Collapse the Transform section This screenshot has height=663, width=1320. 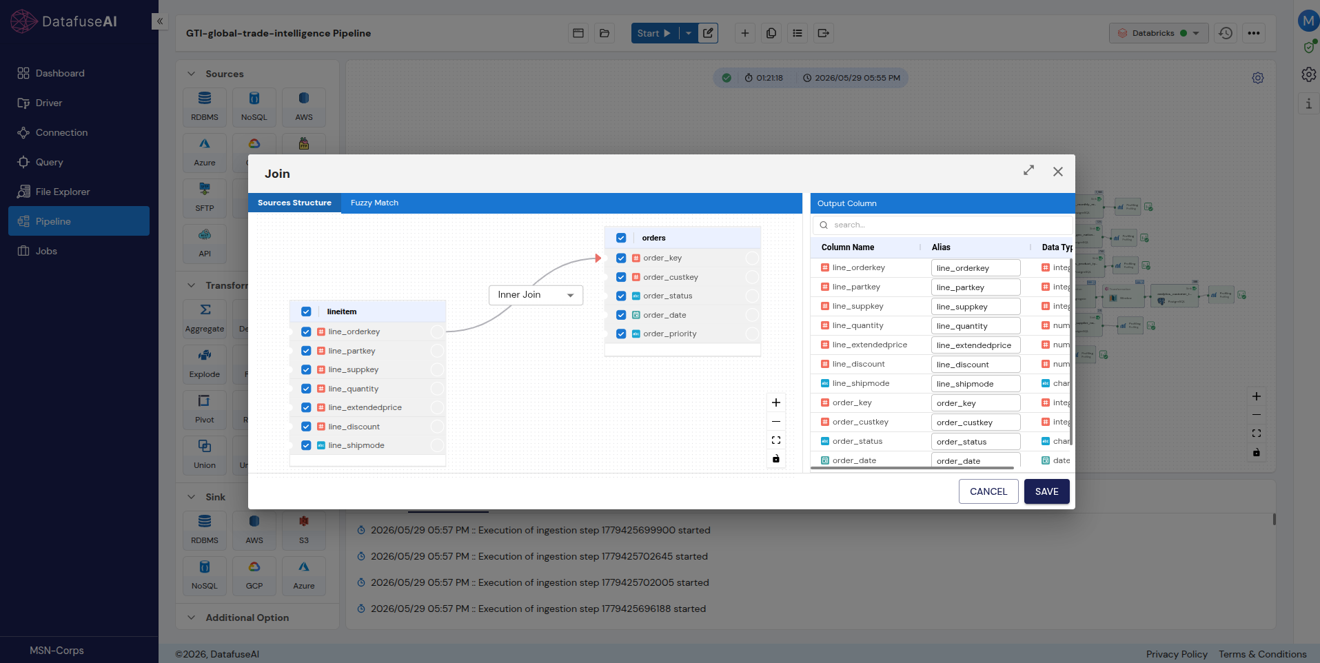coord(192,285)
